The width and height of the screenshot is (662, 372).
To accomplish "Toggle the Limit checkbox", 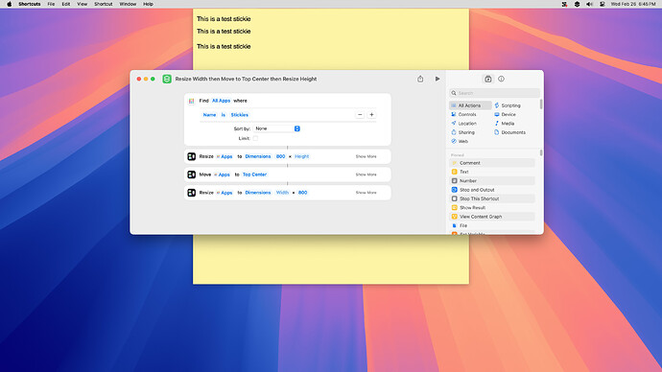I will pyautogui.click(x=255, y=138).
